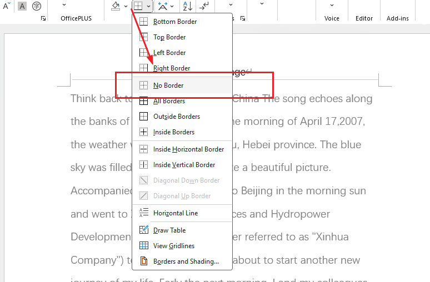The image size is (430, 282).
Task: Click the text 'about to start another new'
Action: pos(296,260)
